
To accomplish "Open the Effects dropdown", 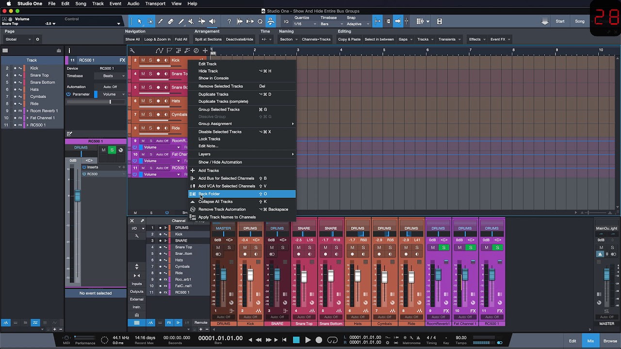I will click(476, 39).
